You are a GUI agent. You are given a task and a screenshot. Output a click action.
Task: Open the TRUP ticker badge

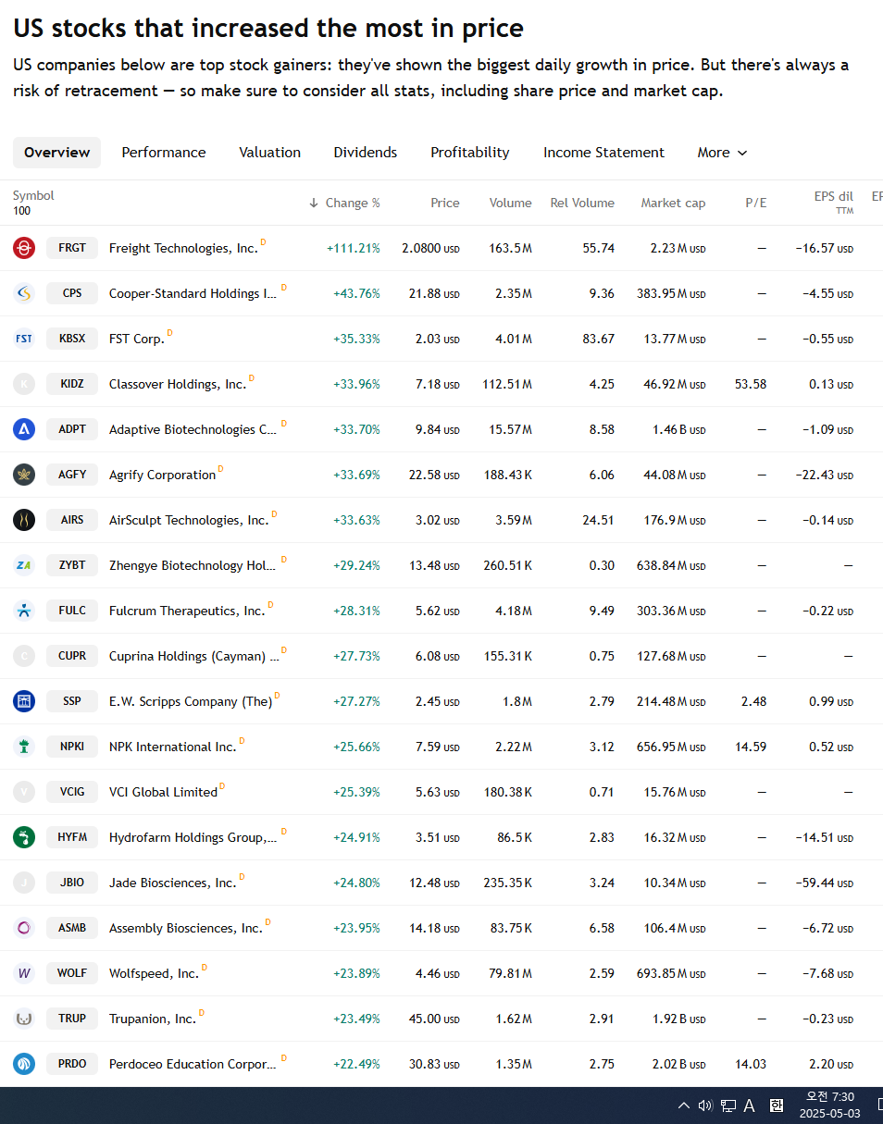72,1019
